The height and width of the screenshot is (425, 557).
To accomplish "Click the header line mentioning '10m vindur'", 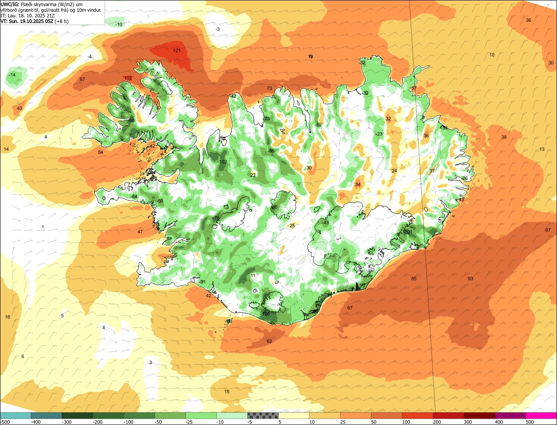I will 51,10.
